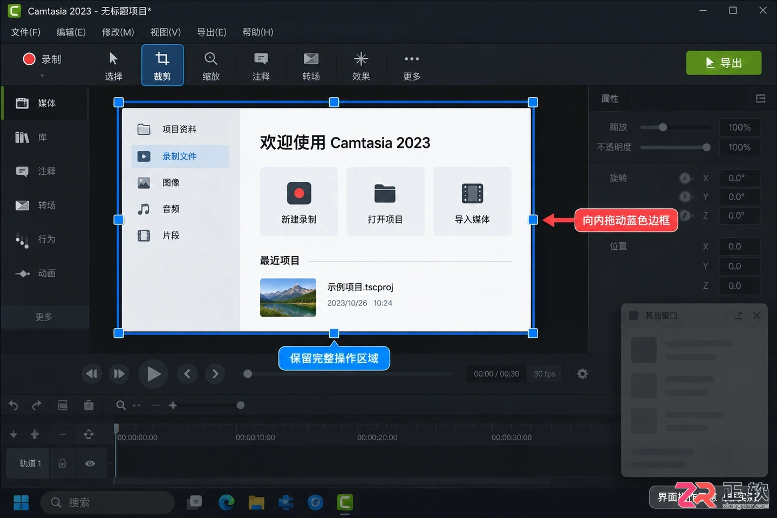Open the 导出(E) menu in the menu bar
Viewport: 777px width, 518px height.
(212, 32)
